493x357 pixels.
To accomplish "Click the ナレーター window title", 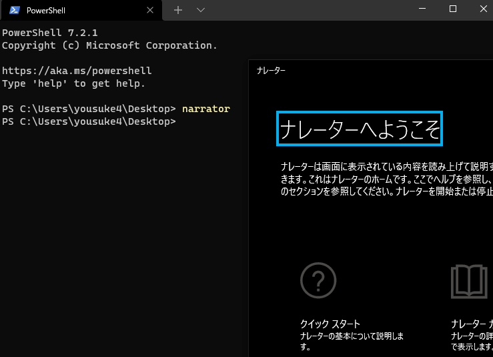I will pos(271,71).
